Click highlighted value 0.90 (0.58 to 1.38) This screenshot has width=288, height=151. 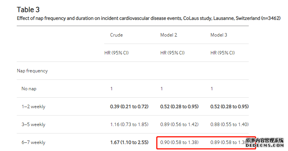coord(179,142)
